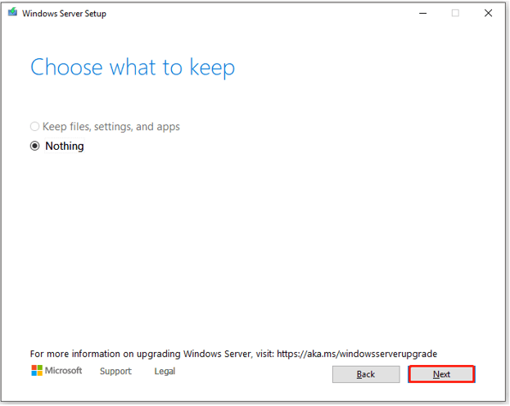Go to the previous step with Back
This screenshot has height=406, width=510.
click(366, 374)
